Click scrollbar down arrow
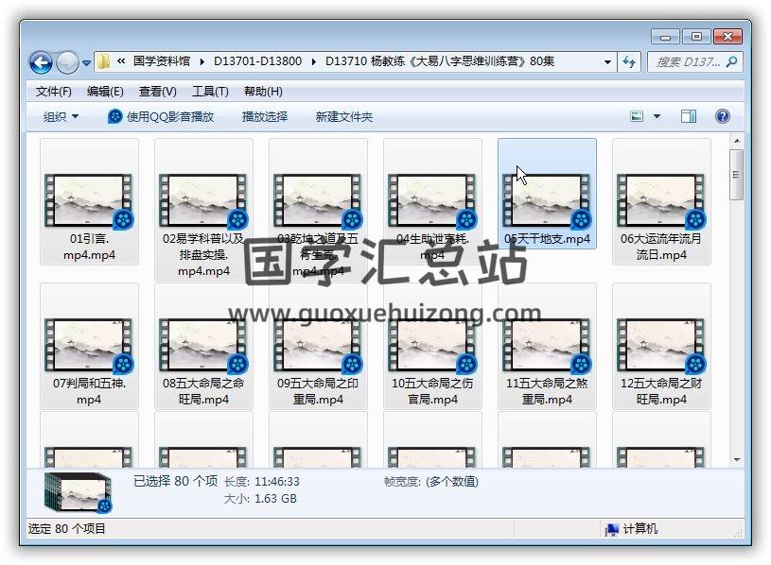The height and width of the screenshot is (565, 771). 737,460
